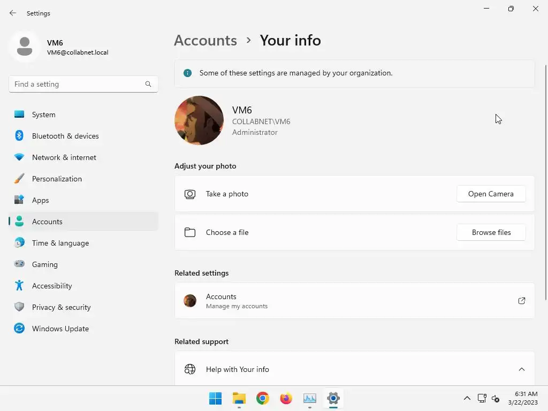This screenshot has width=548, height=411.
Task: Go to Bluetooth & devices
Action: 83,136
